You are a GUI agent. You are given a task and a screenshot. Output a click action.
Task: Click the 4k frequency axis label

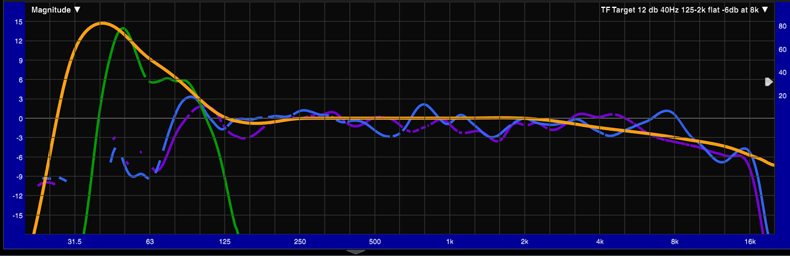click(x=600, y=241)
